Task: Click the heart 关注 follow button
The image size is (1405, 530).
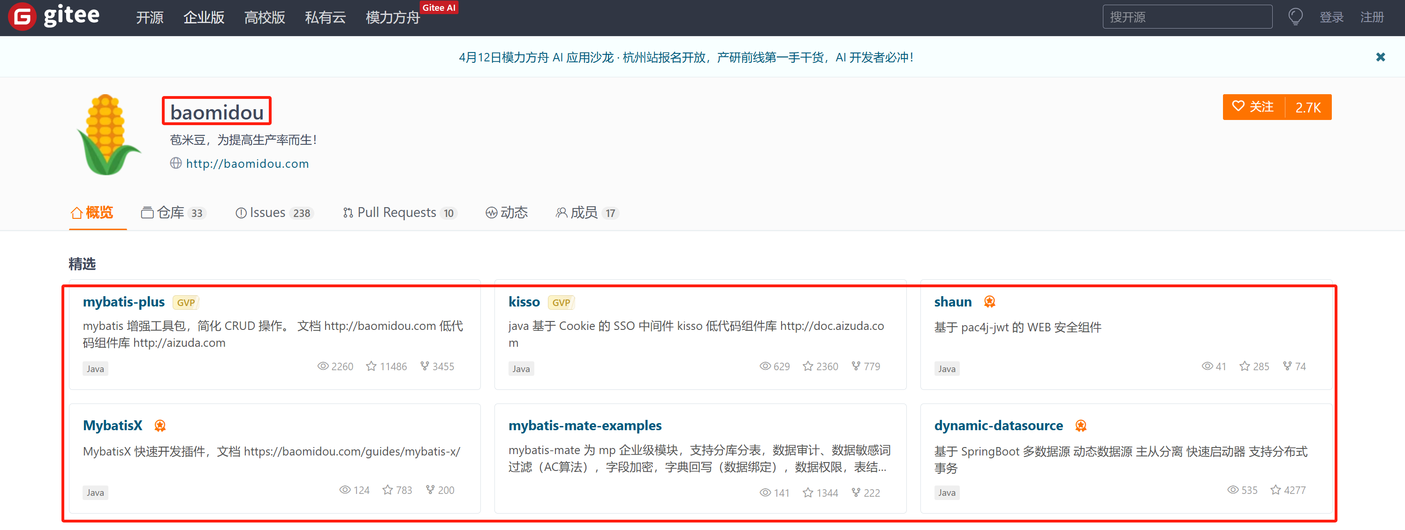Action: pos(1253,107)
